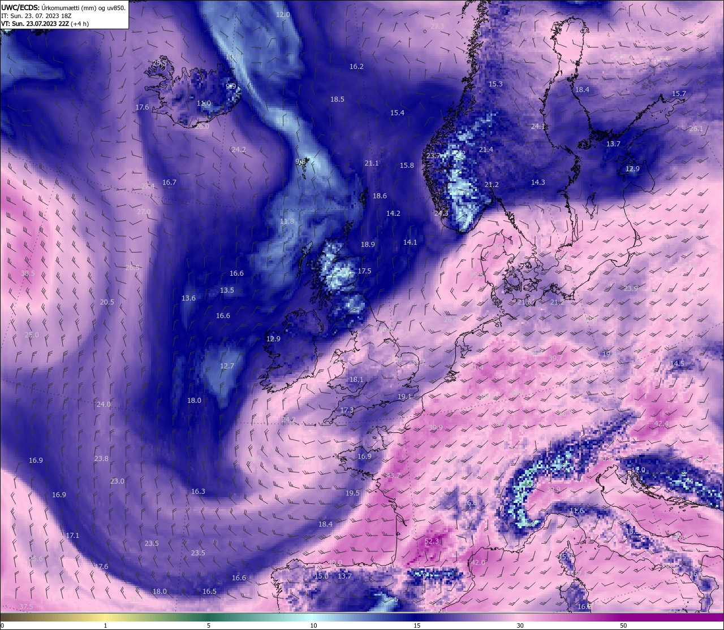This screenshot has height=630, width=724.
Task: Select the 42.0 value near Gulf of Lion
Action: [x=479, y=562]
